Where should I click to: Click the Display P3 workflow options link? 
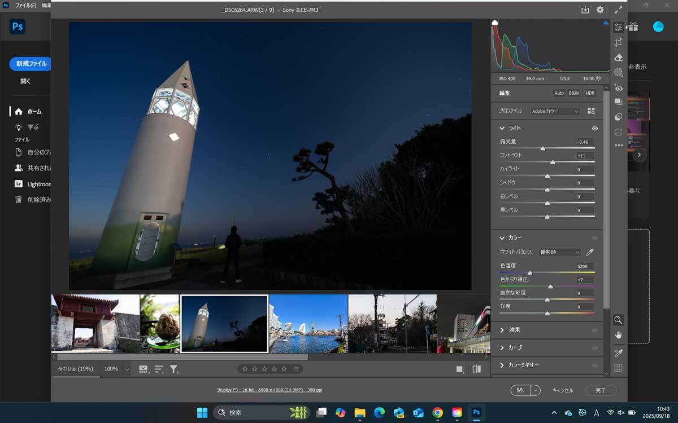click(270, 390)
